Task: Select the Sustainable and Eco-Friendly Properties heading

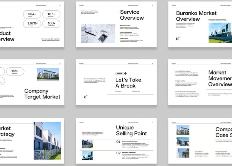Action: click(x=186, y=92)
